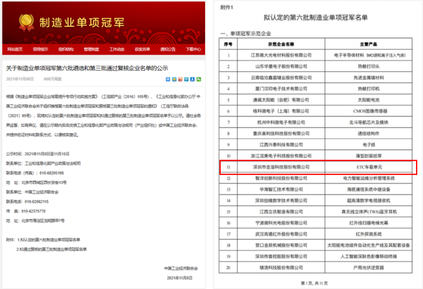This screenshot has width=423, height=289.
Task: Click the 一、单项冠军示范企业 section heading
Action: tap(245, 34)
